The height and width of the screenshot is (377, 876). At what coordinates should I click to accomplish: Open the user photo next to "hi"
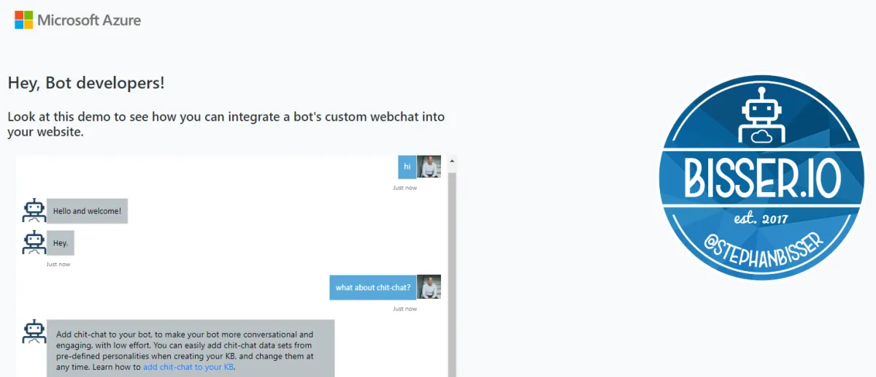pyautogui.click(x=429, y=167)
